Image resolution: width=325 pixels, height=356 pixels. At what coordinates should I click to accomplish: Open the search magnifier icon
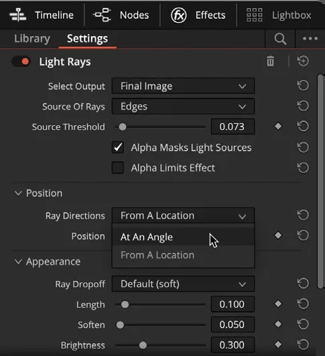280,39
